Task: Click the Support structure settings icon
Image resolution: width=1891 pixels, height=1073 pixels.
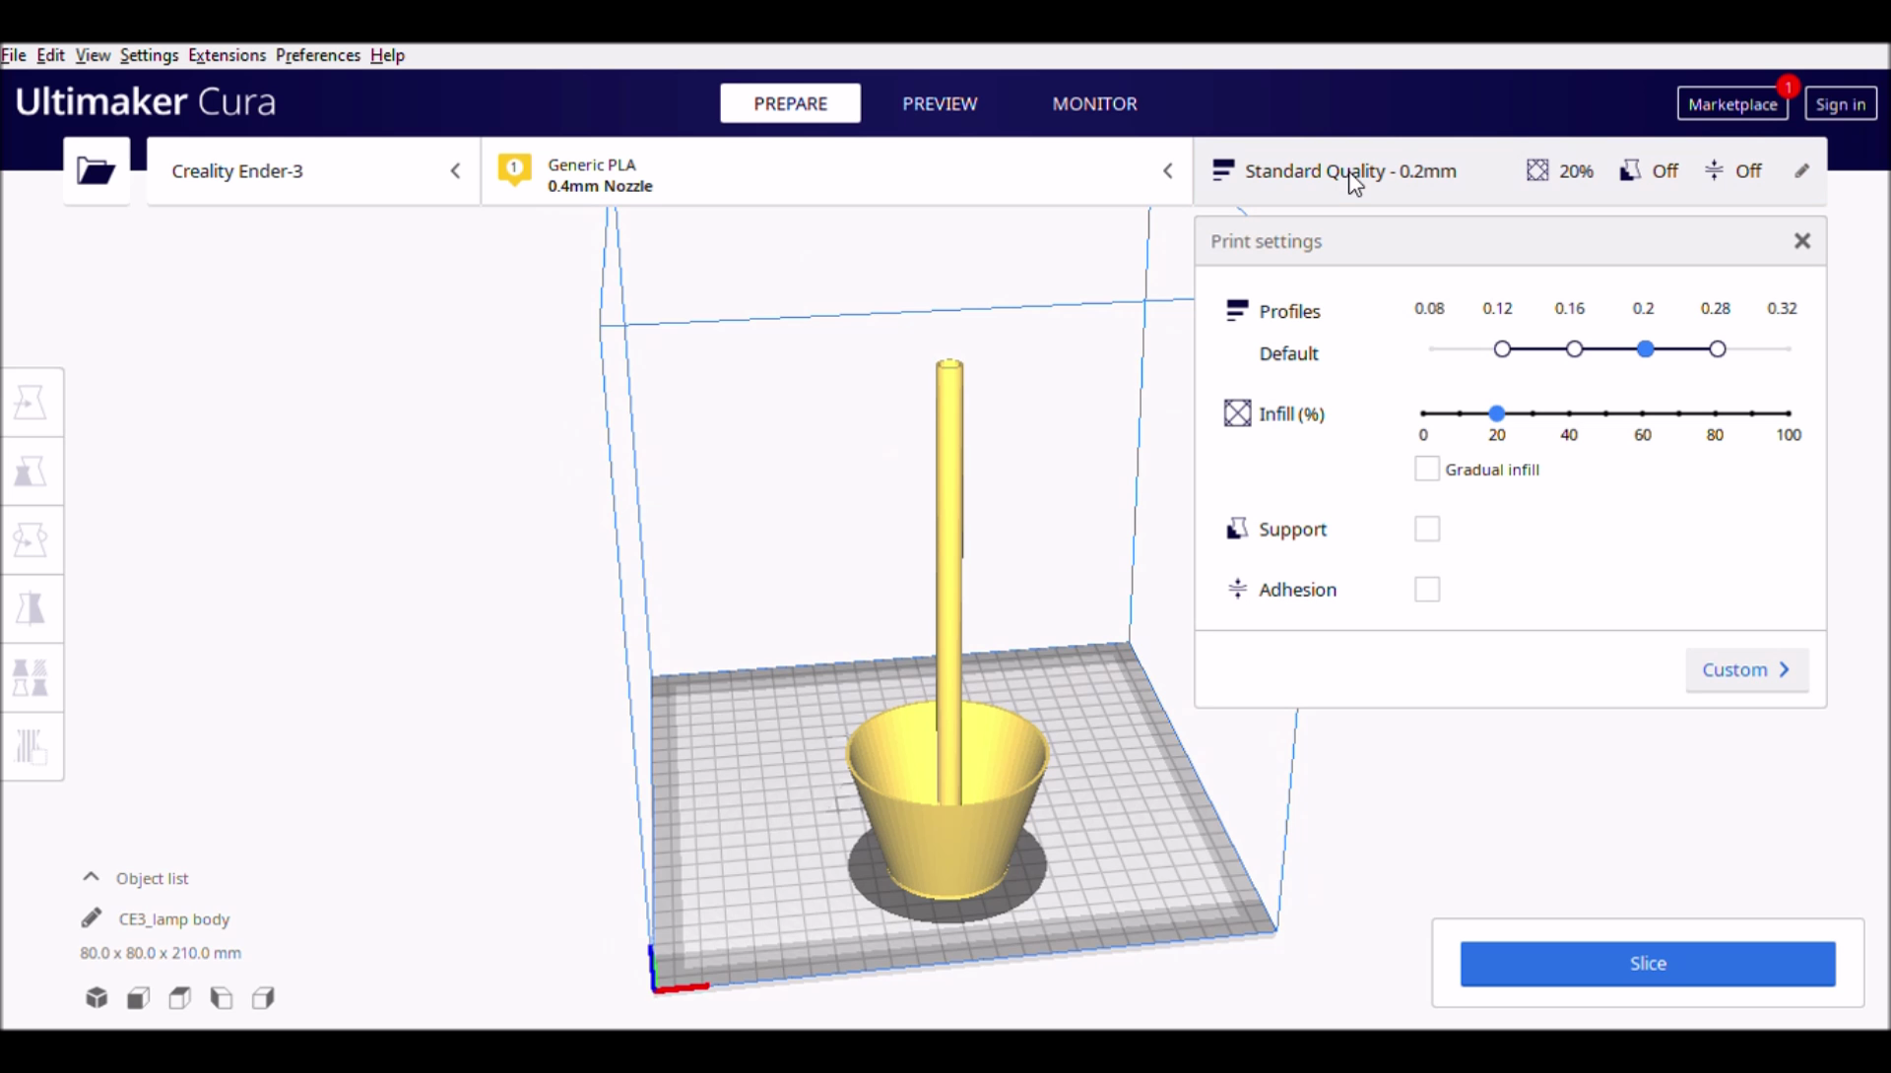Action: [x=1236, y=528]
